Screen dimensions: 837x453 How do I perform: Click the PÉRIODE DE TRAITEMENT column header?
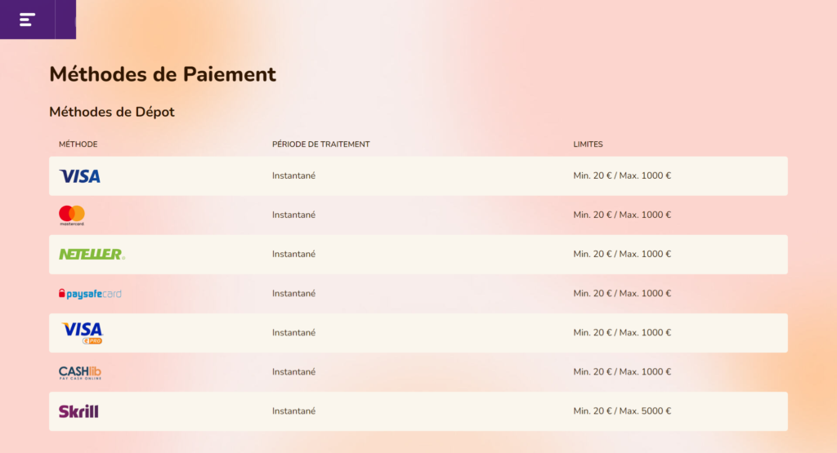click(320, 144)
